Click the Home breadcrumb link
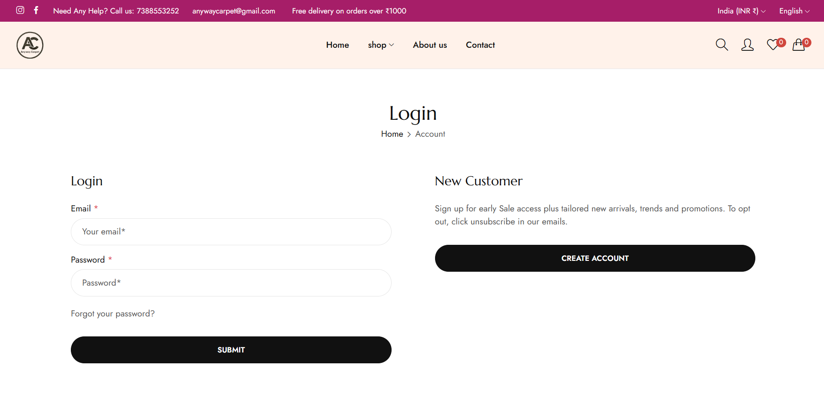The width and height of the screenshot is (824, 395). tap(392, 134)
